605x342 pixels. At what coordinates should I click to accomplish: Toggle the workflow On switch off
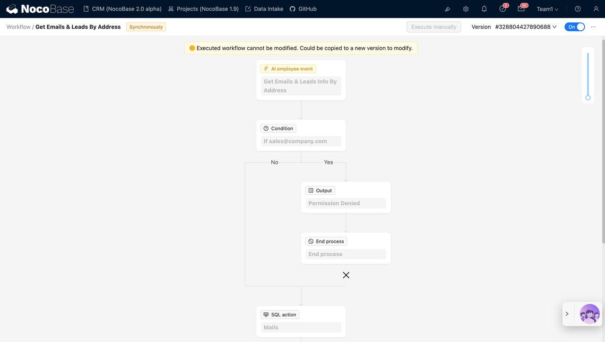coord(574,27)
